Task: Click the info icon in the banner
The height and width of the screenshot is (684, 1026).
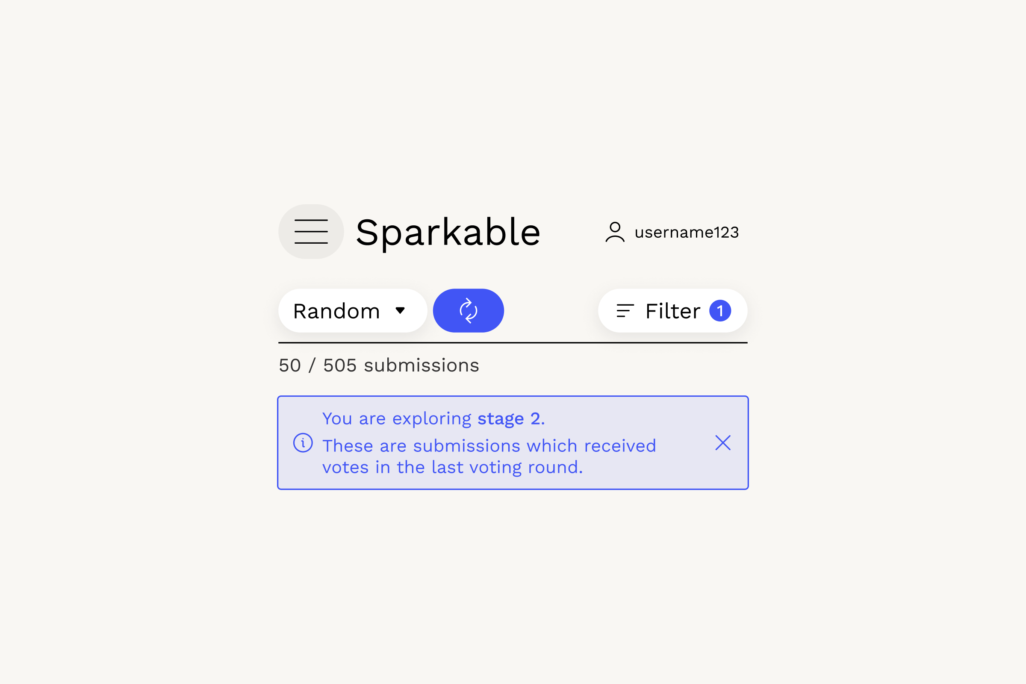Action: 303,443
